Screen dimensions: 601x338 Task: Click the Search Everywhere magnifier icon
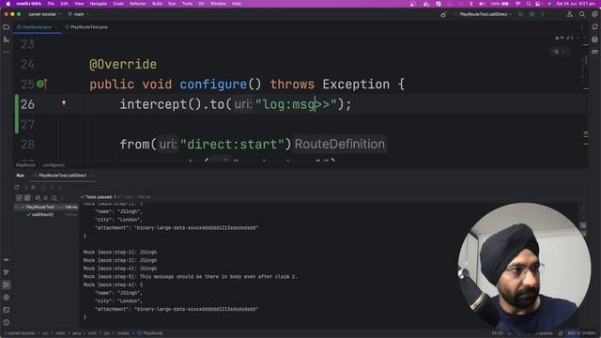[582, 14]
